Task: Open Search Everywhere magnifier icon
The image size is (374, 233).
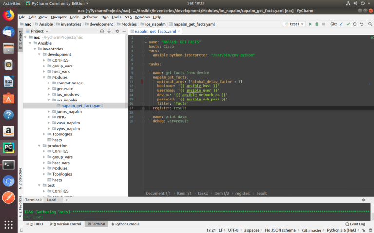Action: pos(370,24)
